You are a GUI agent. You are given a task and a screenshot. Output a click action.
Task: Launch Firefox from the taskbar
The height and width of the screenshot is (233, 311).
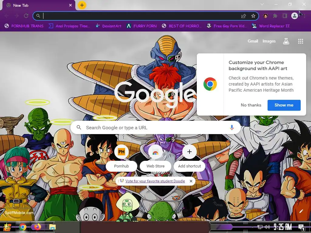point(37,227)
